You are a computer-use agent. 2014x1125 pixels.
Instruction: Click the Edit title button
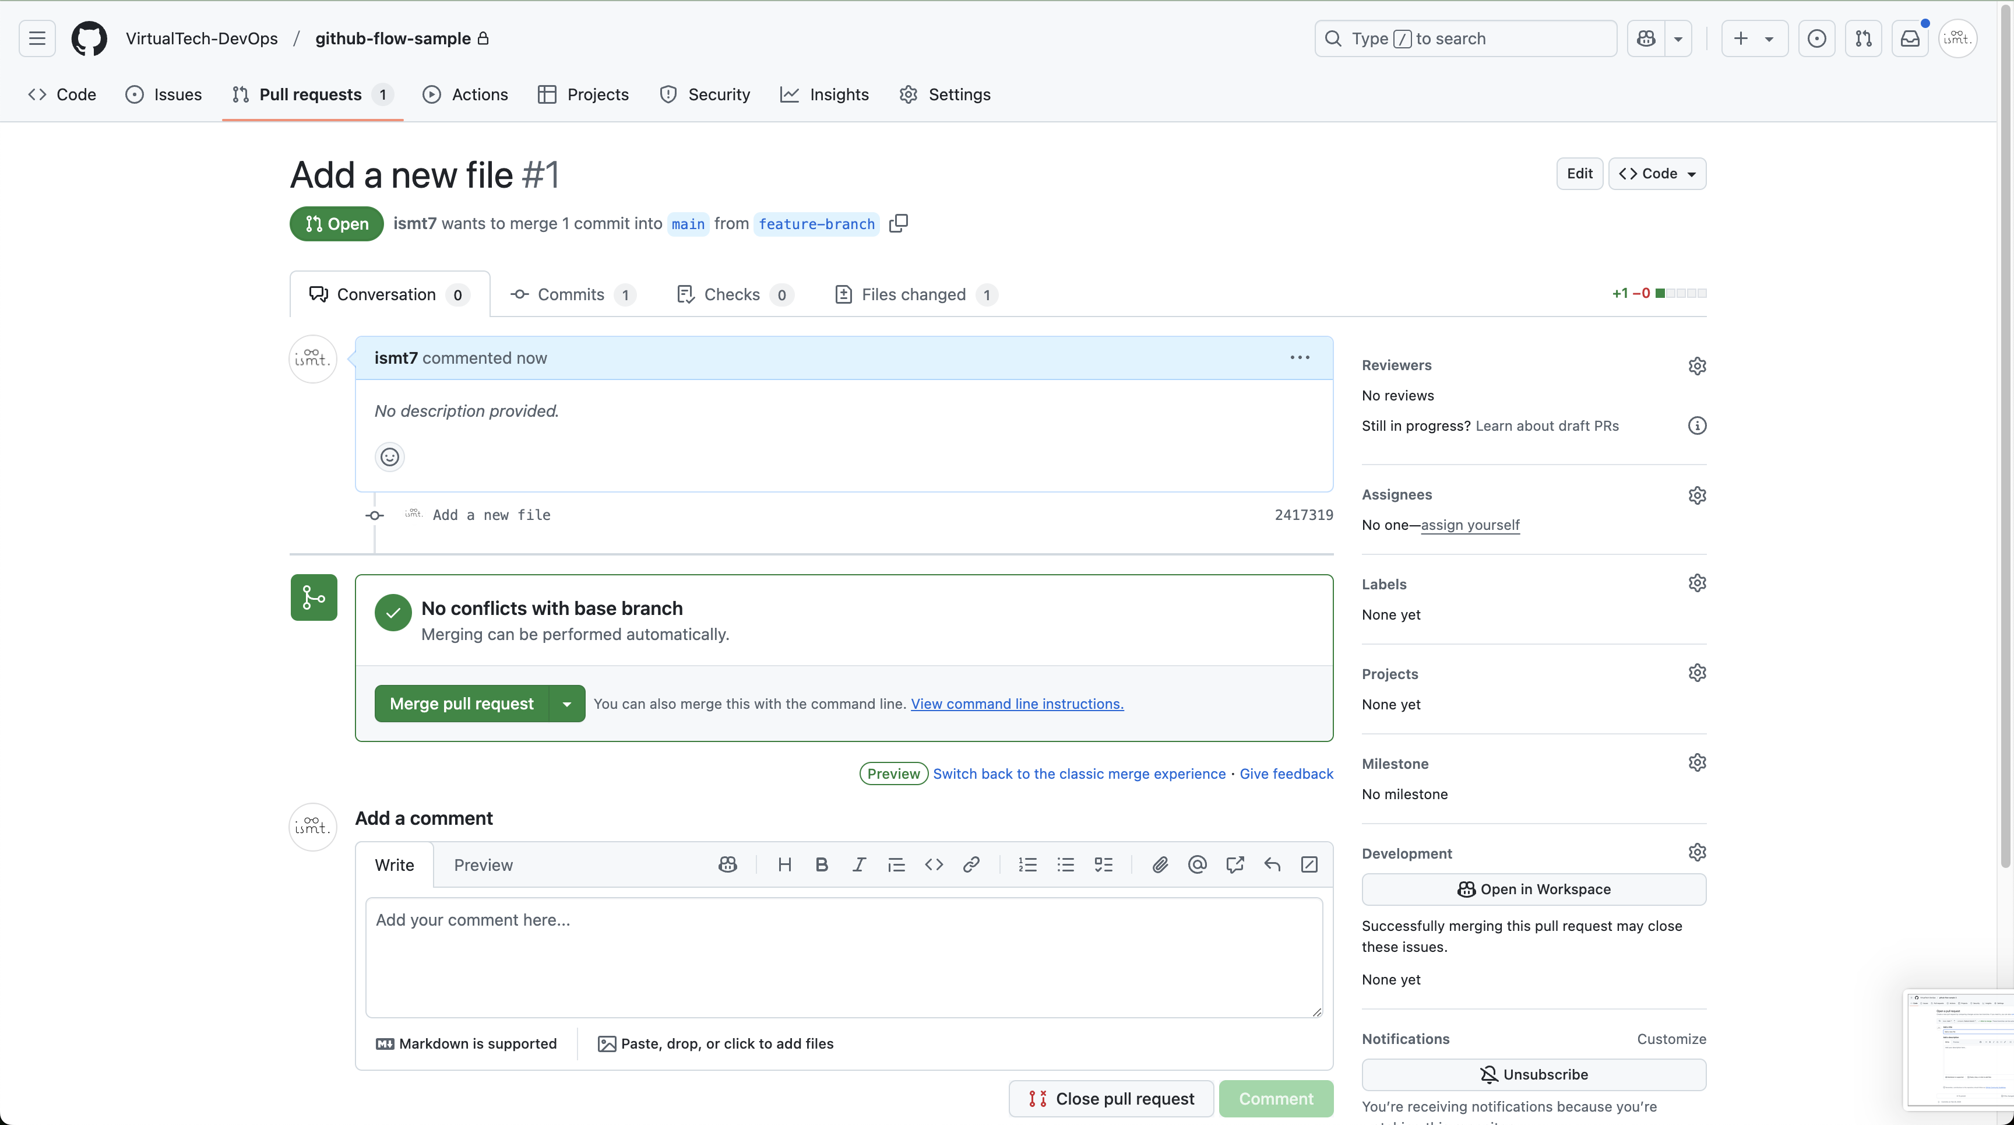[x=1579, y=174]
